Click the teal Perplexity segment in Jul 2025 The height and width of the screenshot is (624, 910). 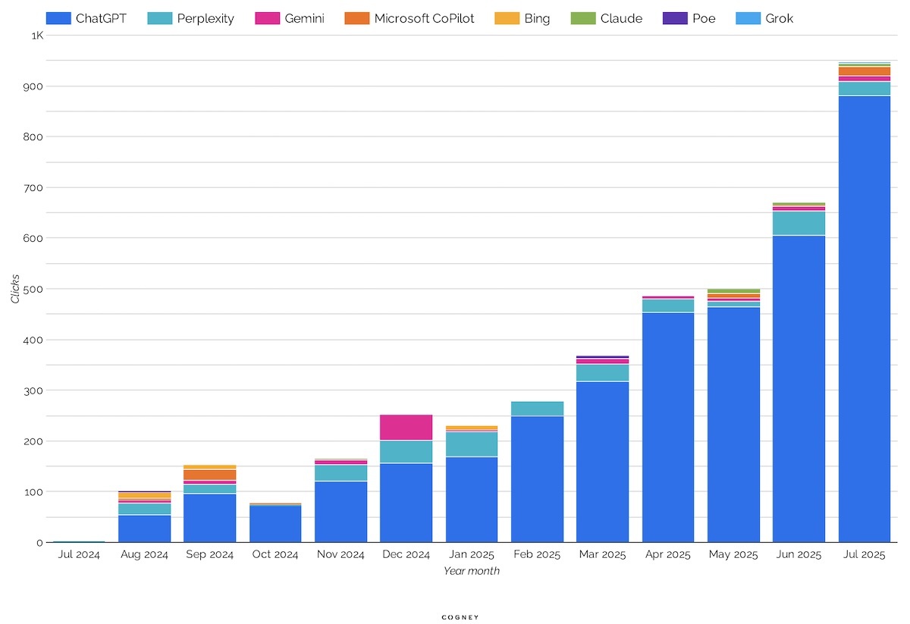point(864,89)
